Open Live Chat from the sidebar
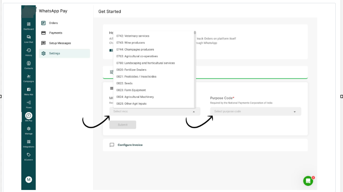 point(29,39)
